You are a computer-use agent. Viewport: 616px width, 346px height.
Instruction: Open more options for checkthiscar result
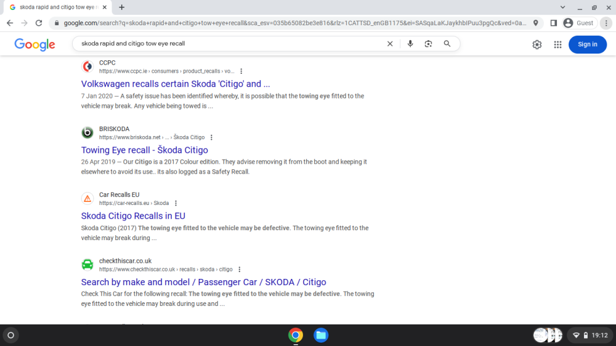[x=239, y=270]
